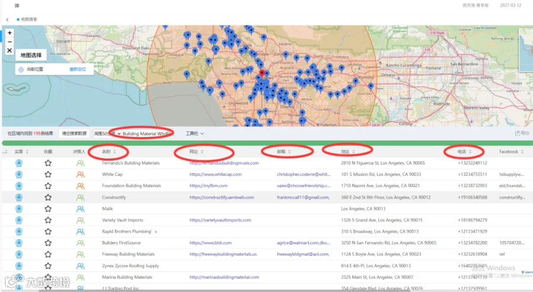View decision makers for Marina Building Materials
The height and width of the screenshot is (292, 533).
pos(80,277)
